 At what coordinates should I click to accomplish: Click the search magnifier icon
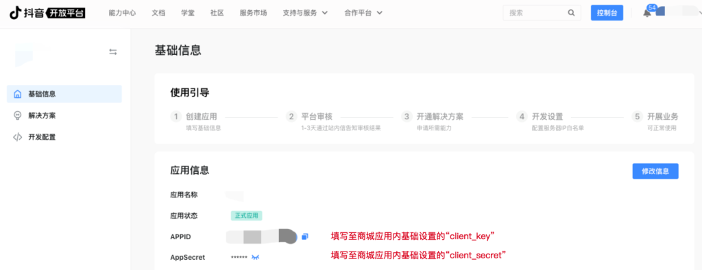[571, 13]
